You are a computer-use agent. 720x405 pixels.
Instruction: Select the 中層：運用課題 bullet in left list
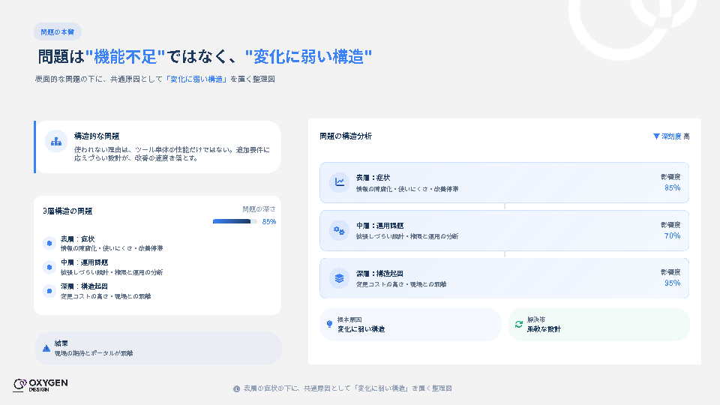tap(49, 267)
